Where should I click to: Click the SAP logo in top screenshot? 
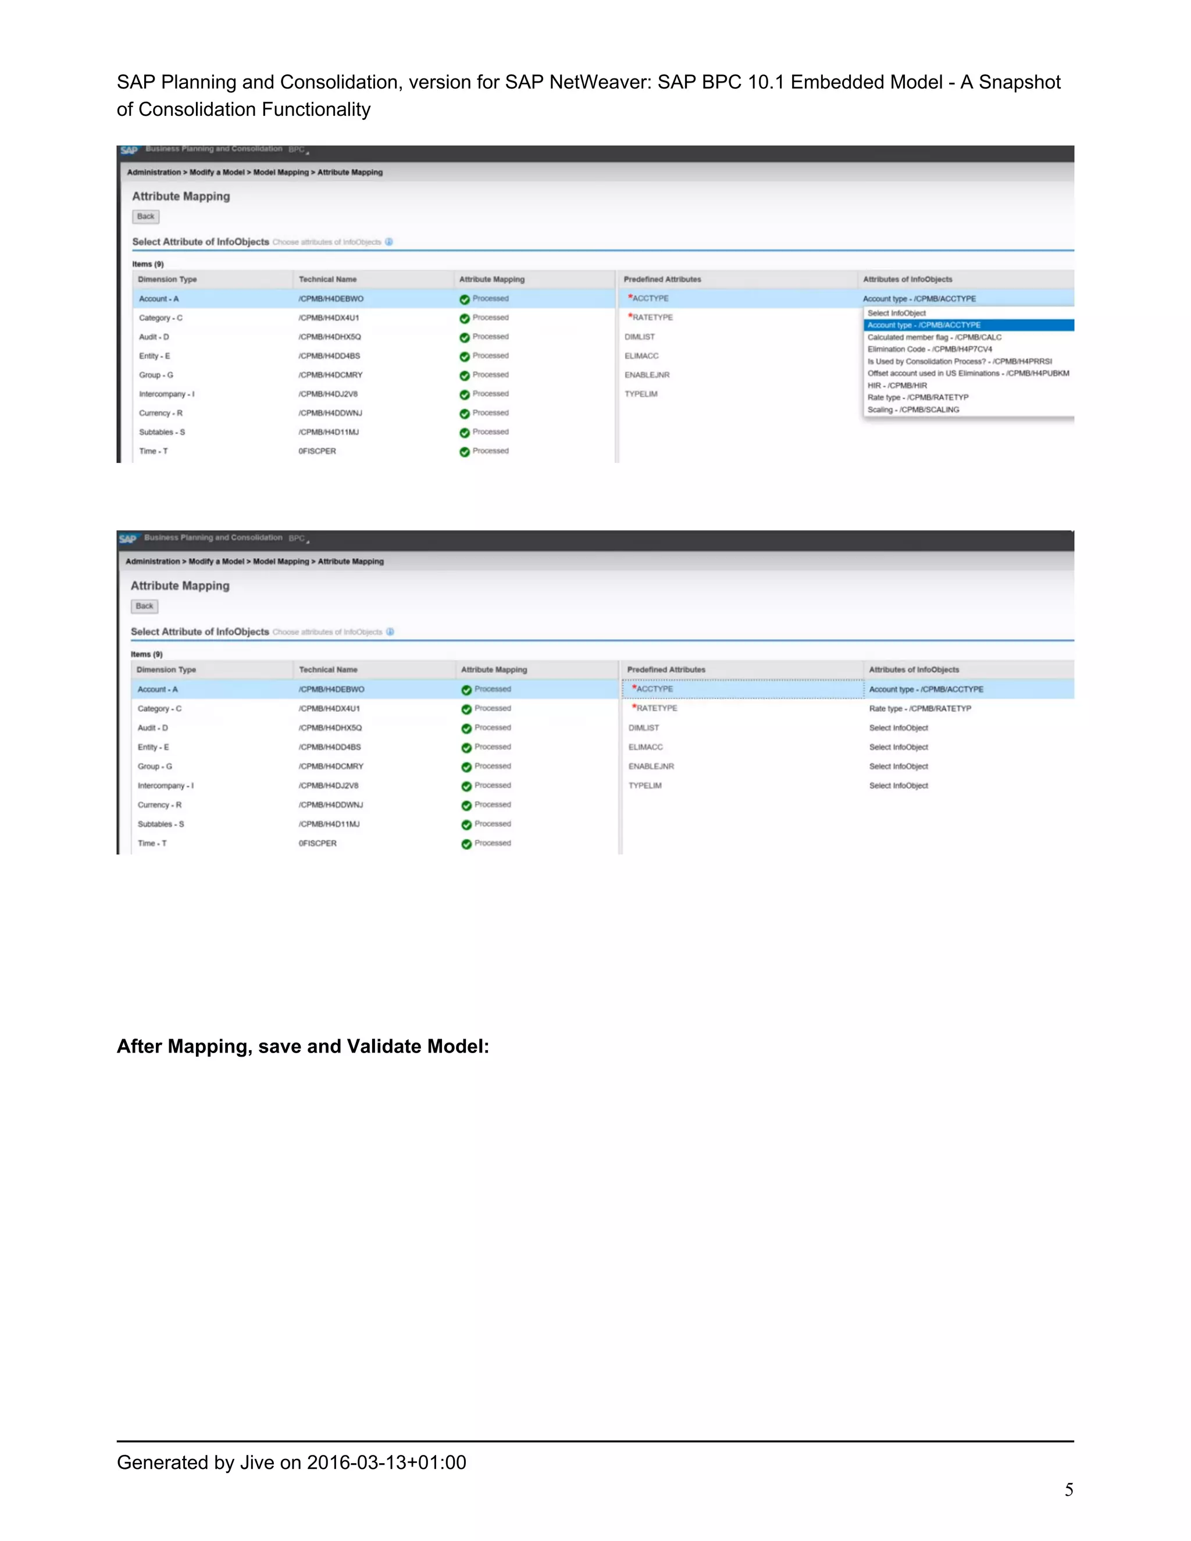(x=129, y=150)
